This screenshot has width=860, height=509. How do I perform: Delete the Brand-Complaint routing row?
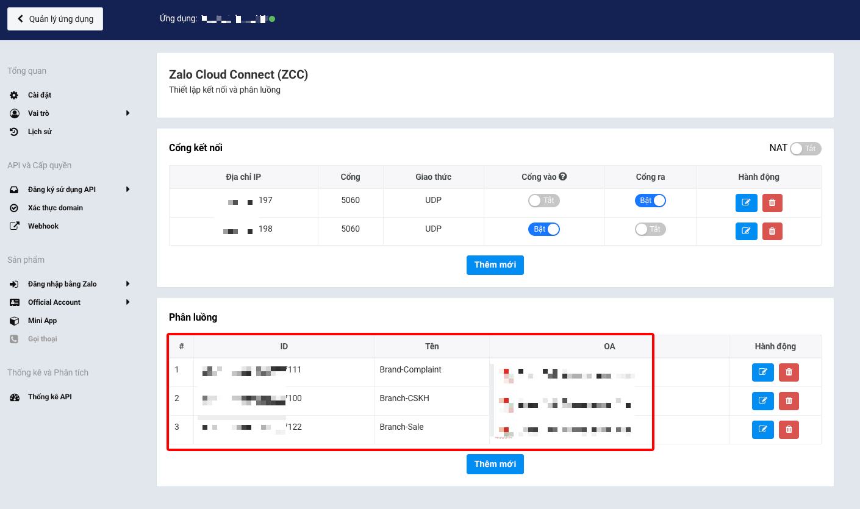point(789,372)
